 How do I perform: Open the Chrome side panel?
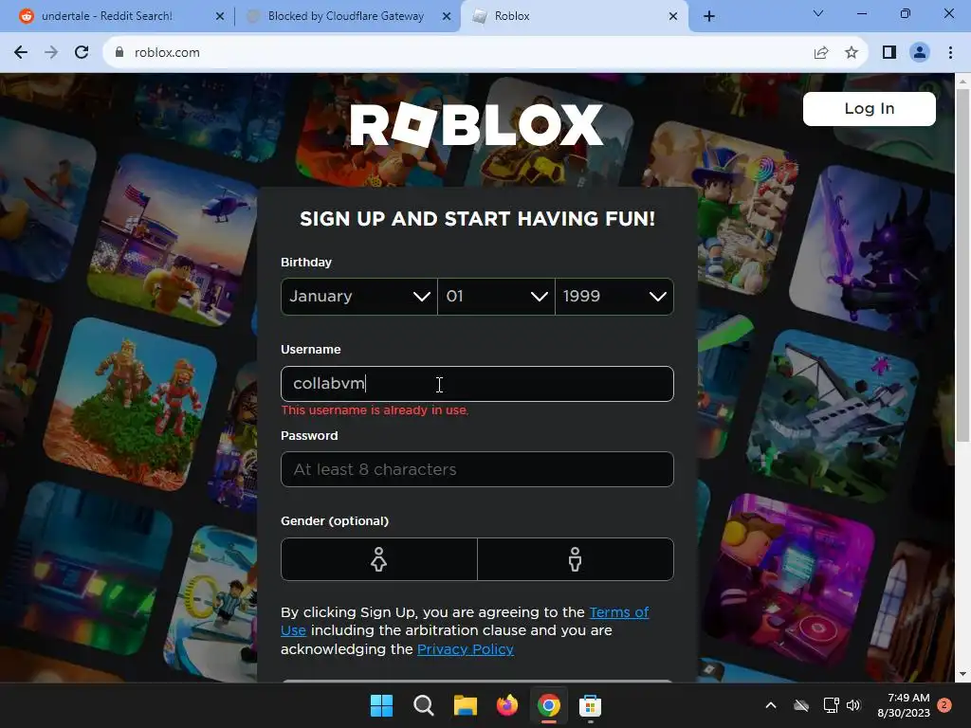coord(889,53)
